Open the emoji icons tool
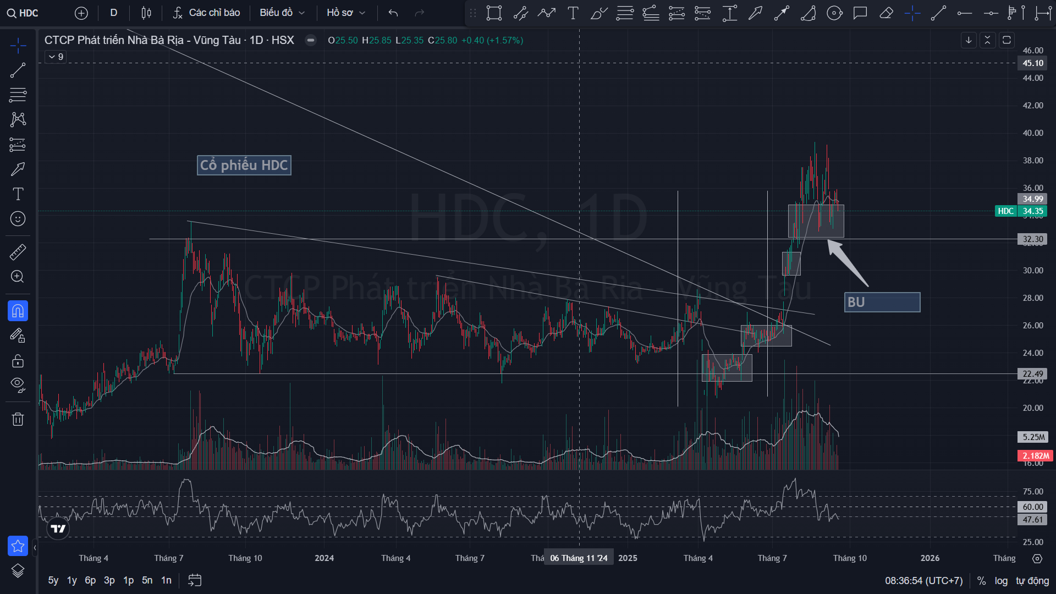This screenshot has width=1056, height=594. pyautogui.click(x=18, y=219)
